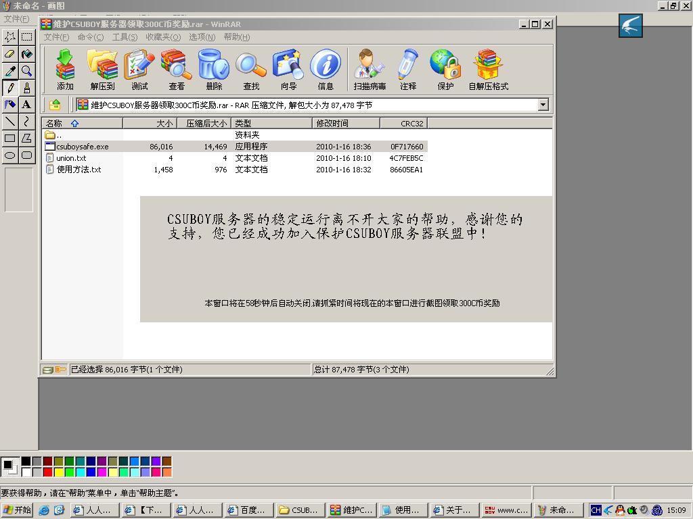693x519 pixels.
Task: Select Paint's pencil tool
Action: pyautogui.click(x=10, y=87)
